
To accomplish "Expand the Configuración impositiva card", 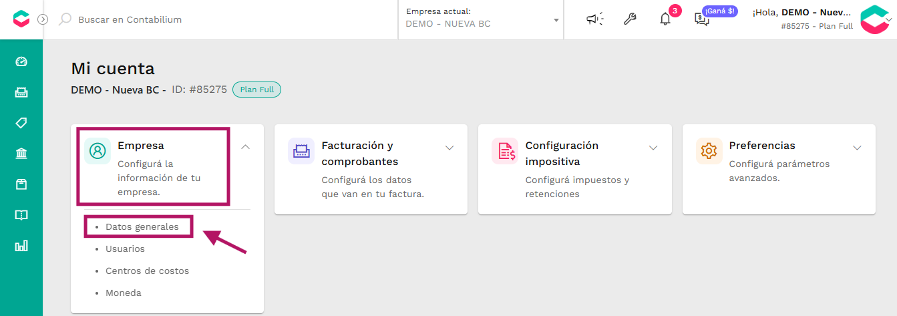I will (x=653, y=147).
